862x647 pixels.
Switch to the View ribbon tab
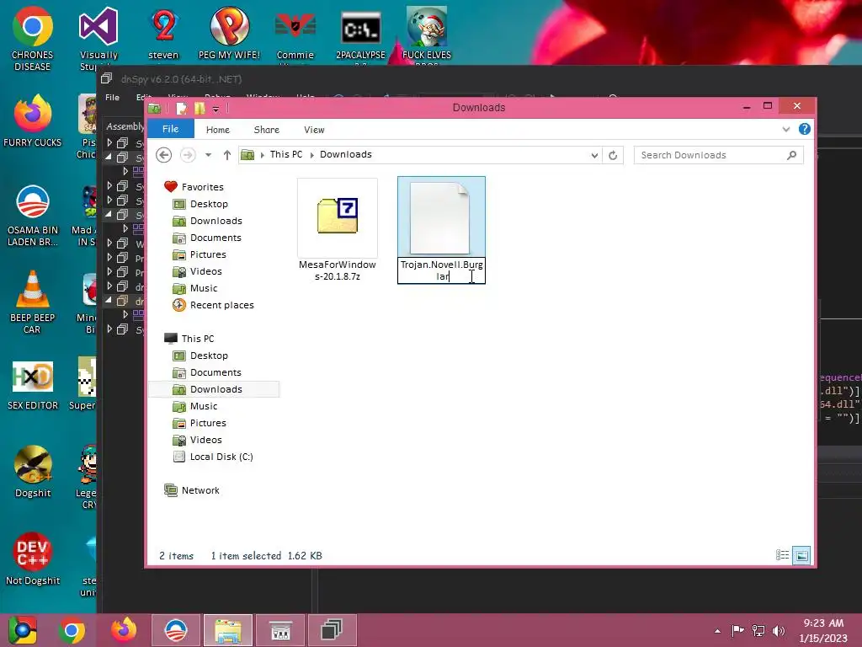(x=314, y=130)
